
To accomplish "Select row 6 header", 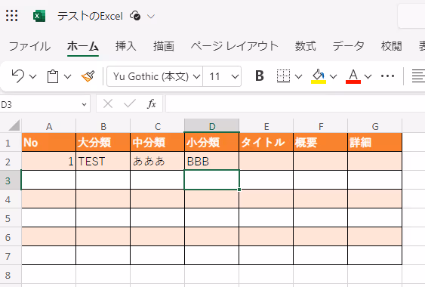I will tap(11, 237).
